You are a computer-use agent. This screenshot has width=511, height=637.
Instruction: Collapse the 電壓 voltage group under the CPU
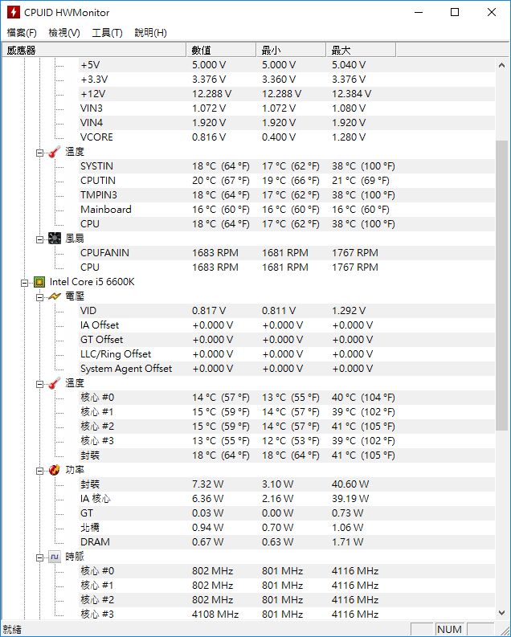40,296
